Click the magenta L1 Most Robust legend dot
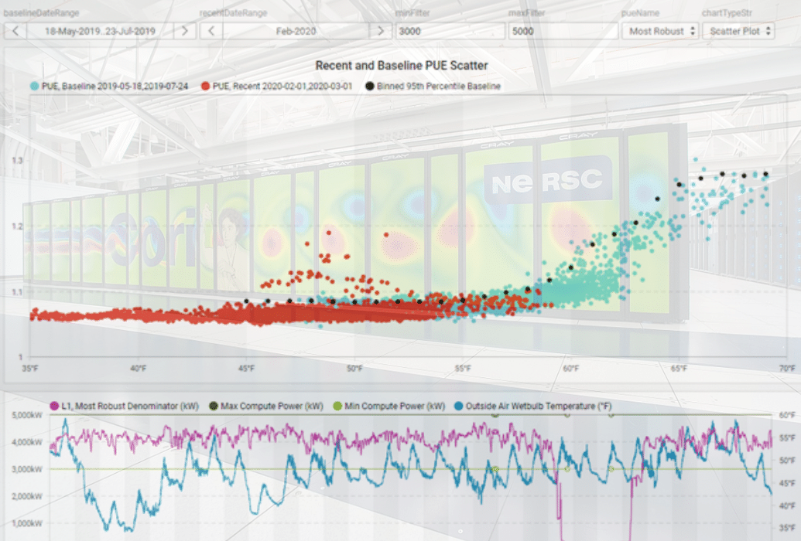This screenshot has width=801, height=541. click(54, 405)
